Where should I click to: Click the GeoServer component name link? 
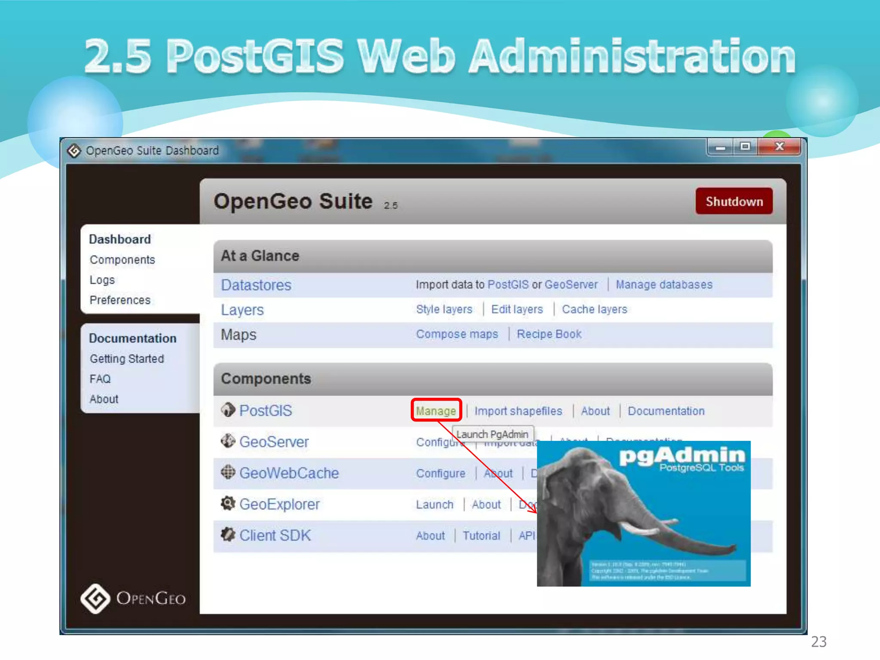[274, 442]
